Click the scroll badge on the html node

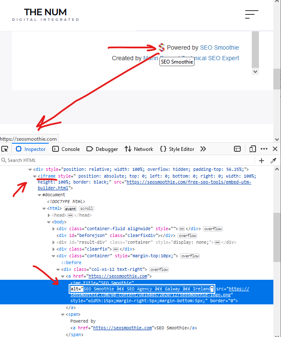[86, 209]
